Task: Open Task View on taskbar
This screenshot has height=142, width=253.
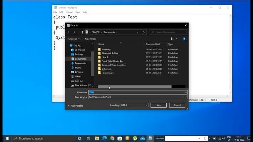Action: (x=88, y=138)
